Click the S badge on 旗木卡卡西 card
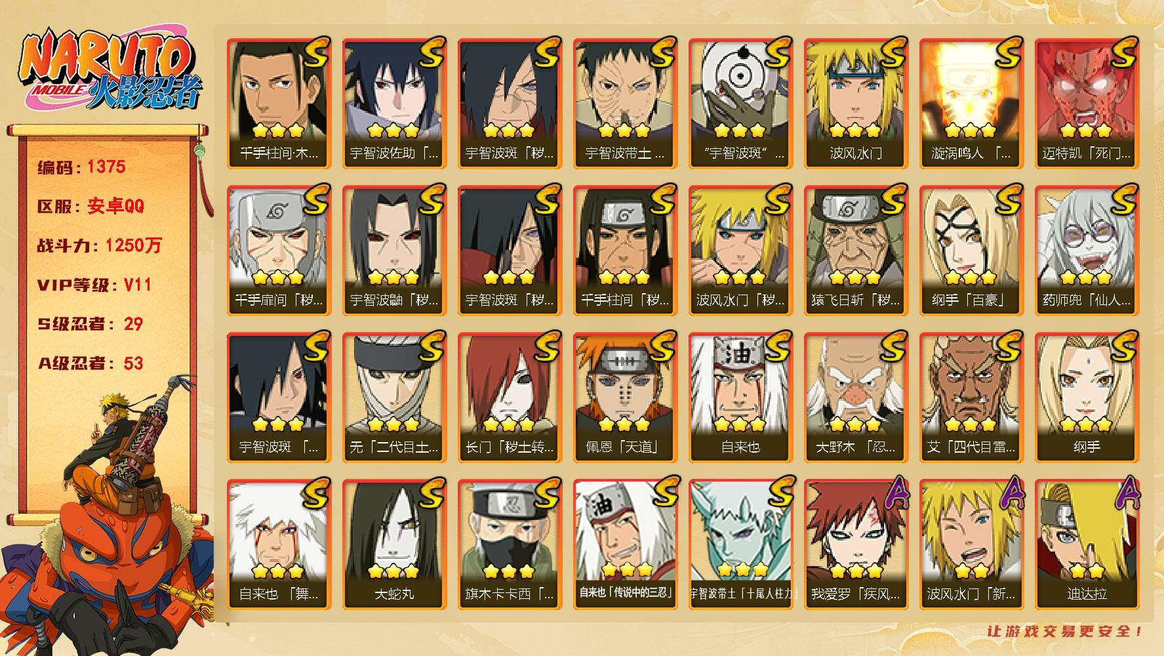The image size is (1164, 656). pos(546,493)
